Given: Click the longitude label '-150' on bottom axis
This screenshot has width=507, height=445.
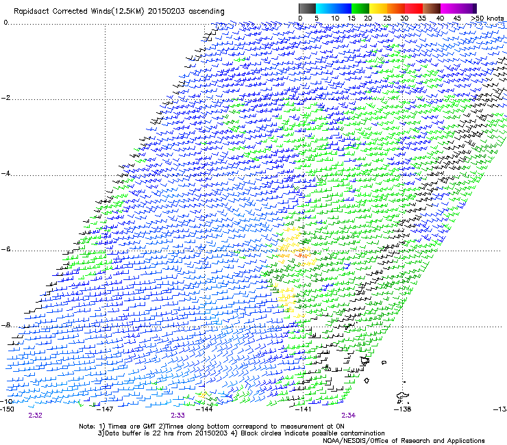Looking at the screenshot, I should coord(7,409).
